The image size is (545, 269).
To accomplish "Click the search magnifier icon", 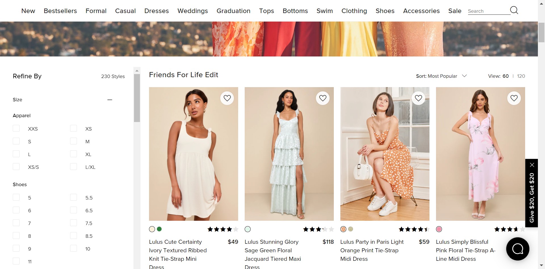I will [514, 10].
